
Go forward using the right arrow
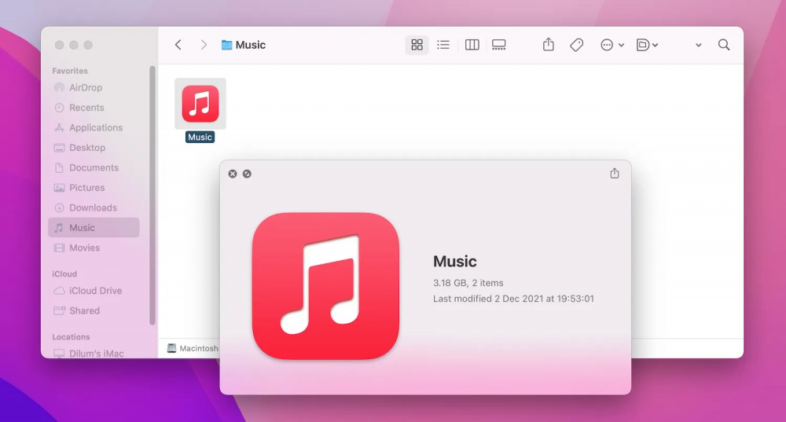click(204, 45)
